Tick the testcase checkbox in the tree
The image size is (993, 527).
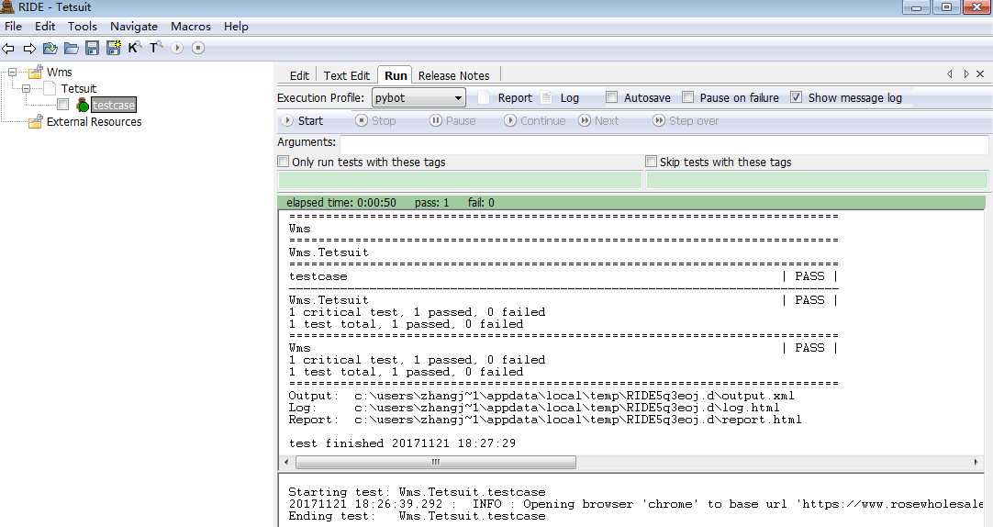click(62, 105)
